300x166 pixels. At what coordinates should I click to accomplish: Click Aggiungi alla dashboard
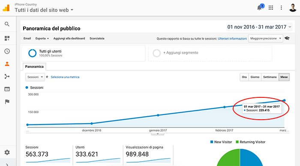pos(69,39)
